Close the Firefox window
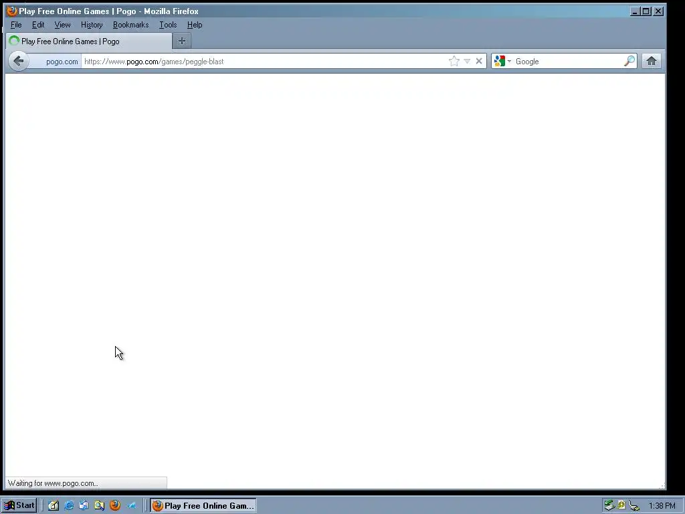 (658, 11)
